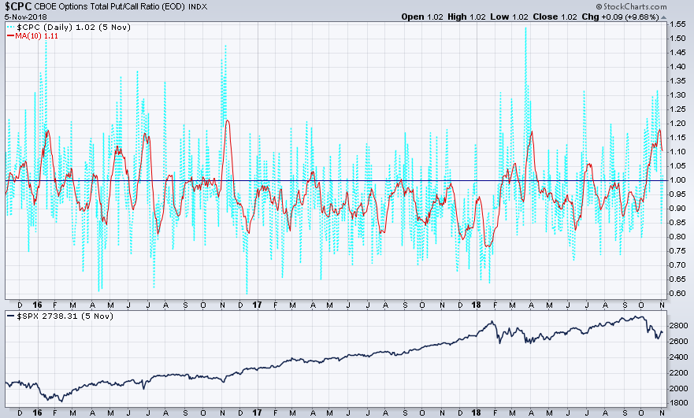Click the bold 18 year label under $SPX panel
The height and width of the screenshot is (418, 694).
click(477, 413)
